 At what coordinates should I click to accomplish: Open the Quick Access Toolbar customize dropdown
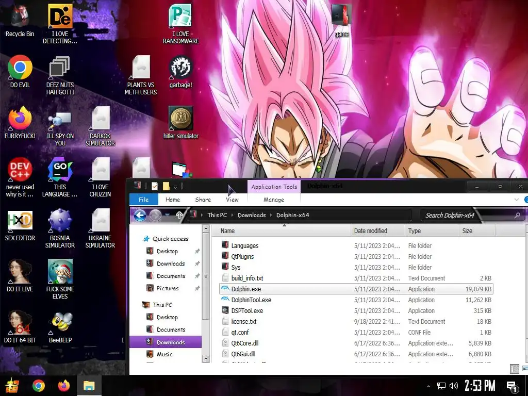(175, 187)
